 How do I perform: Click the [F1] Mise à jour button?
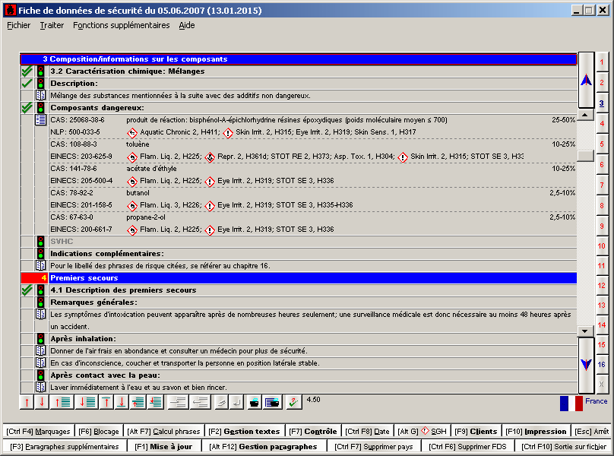[163, 447]
